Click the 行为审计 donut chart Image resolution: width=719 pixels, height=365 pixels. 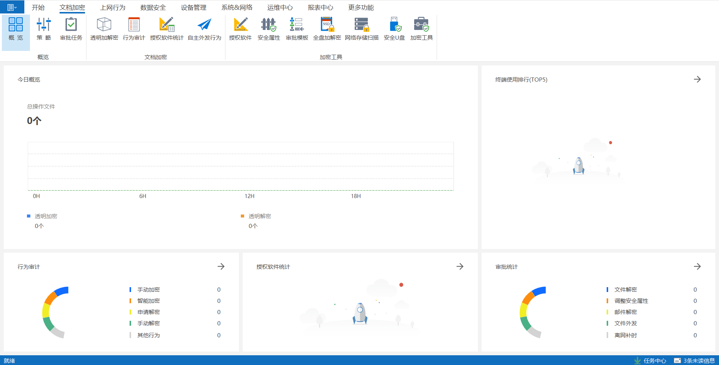[55, 312]
